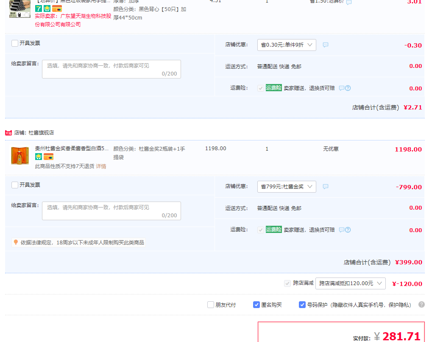Viewport: 432px width, 342px height.
Task: Toggle the first store's 运费险 checkbox
Action: (x=261, y=88)
